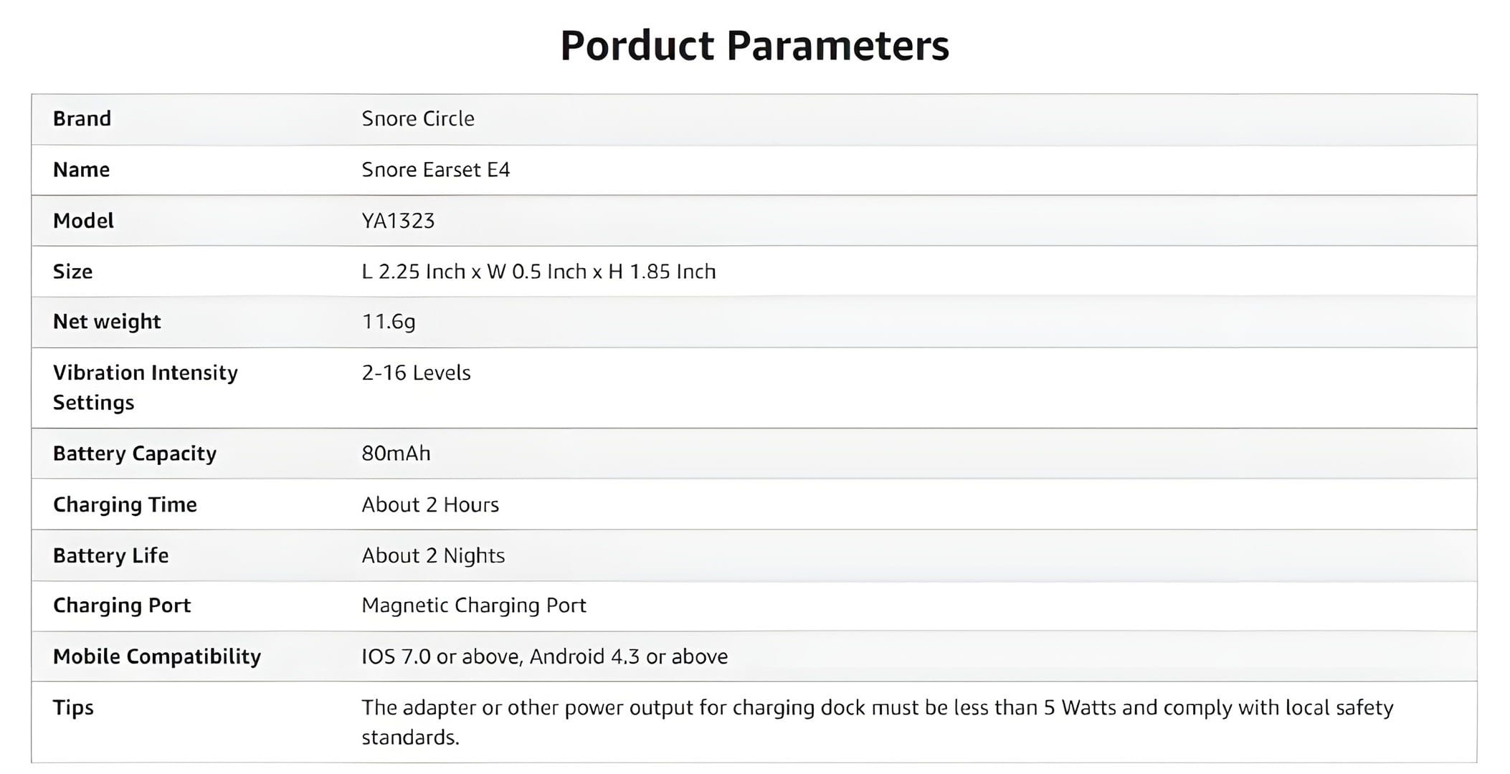Viewport: 1510px width, 774px height.
Task: Click the "Net weight" label
Action: [x=107, y=322]
